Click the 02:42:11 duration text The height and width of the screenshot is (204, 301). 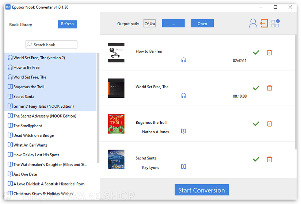tap(240, 61)
